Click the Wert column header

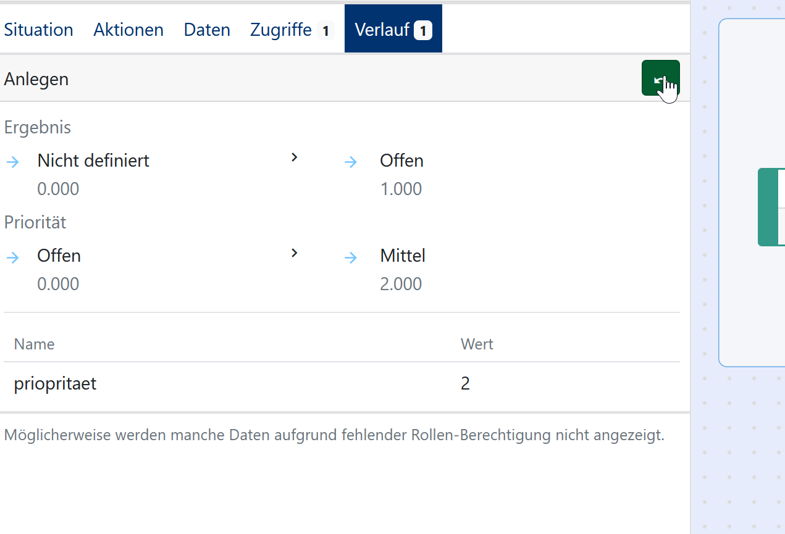pyautogui.click(x=477, y=344)
